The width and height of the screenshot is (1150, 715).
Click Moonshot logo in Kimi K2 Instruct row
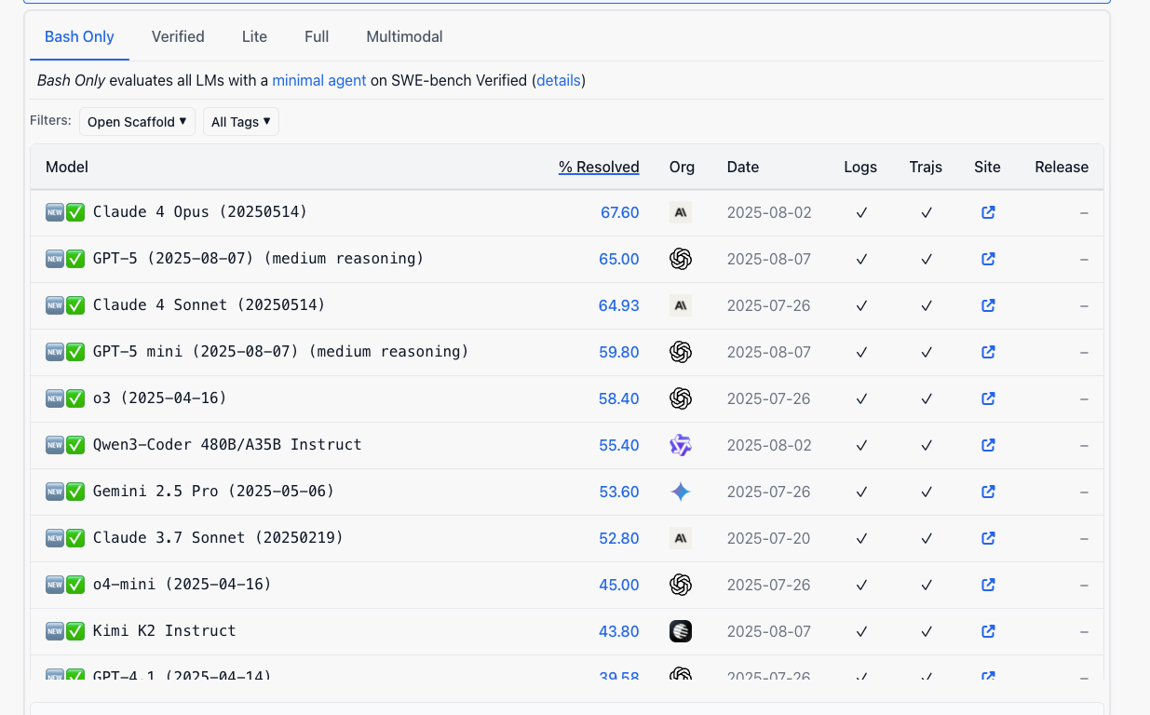point(681,631)
